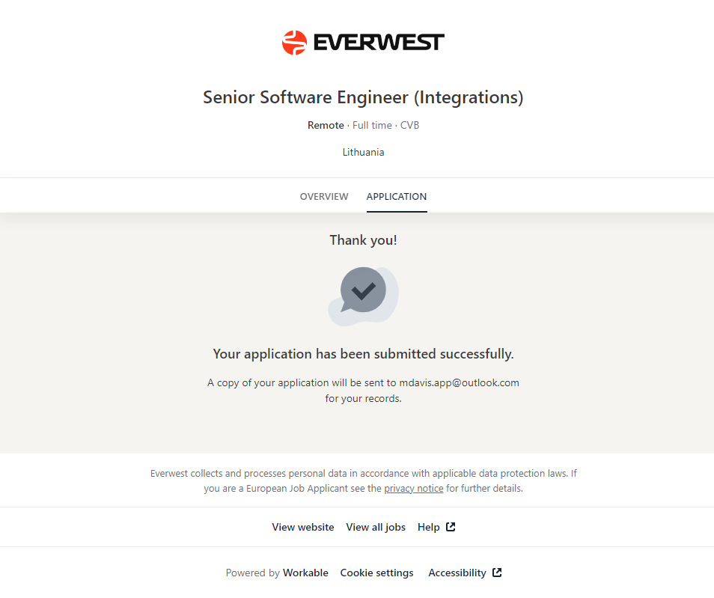Viewport: 714px width, 598px height.
Task: Click the Thank you! heading
Action: (x=363, y=240)
